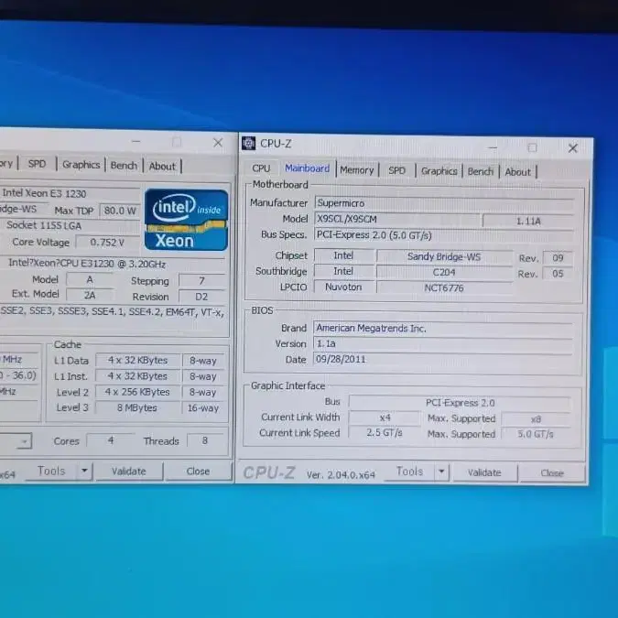Click the board revision value 1.11A
This screenshot has width=618, height=618.
pyautogui.click(x=528, y=222)
